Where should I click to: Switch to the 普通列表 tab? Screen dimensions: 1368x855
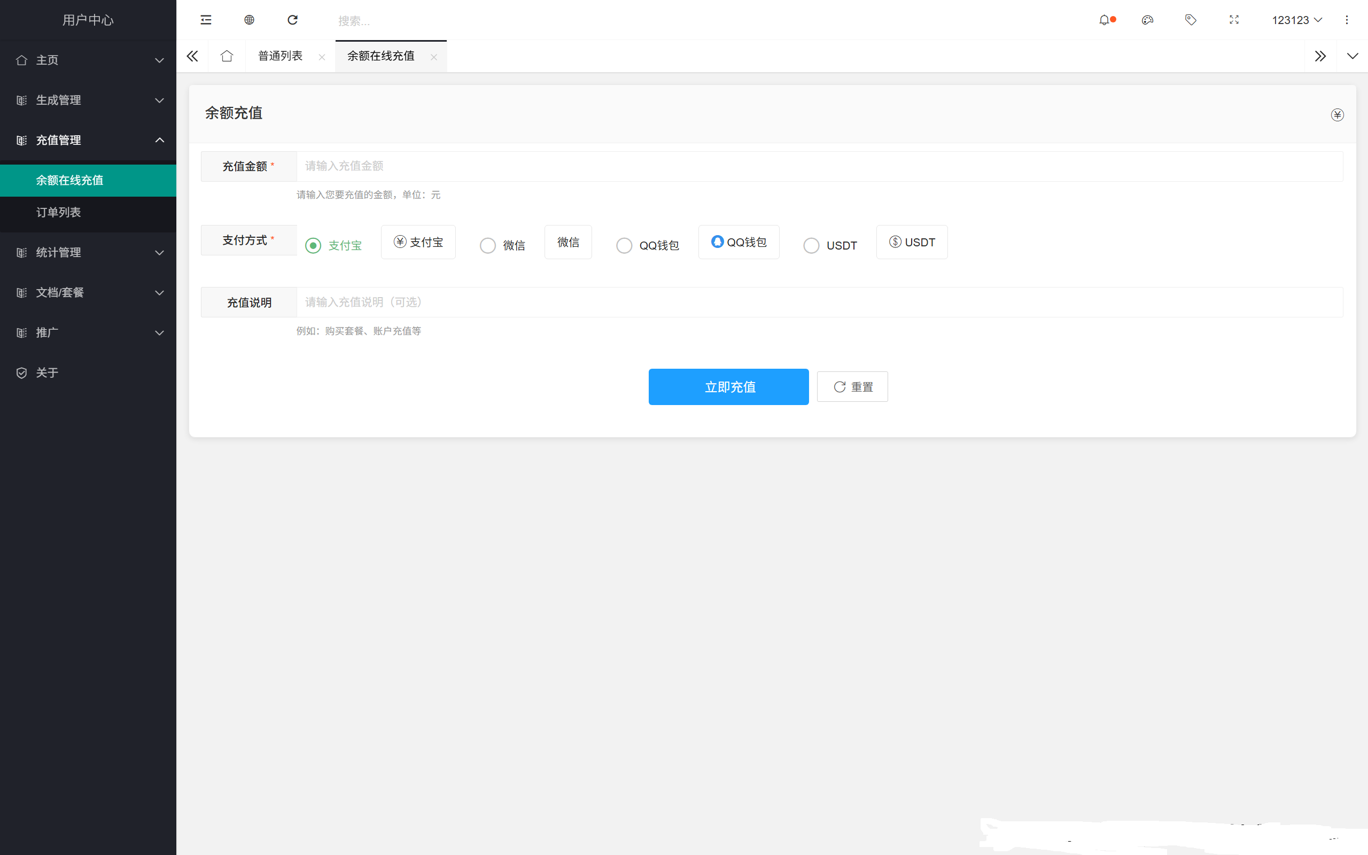tap(281, 56)
